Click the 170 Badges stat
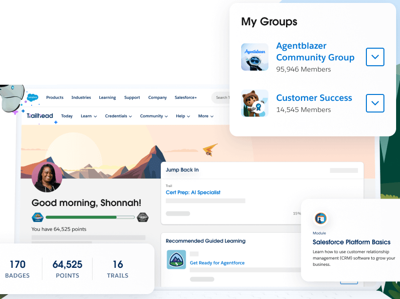The height and width of the screenshot is (299, 400). click(18, 269)
